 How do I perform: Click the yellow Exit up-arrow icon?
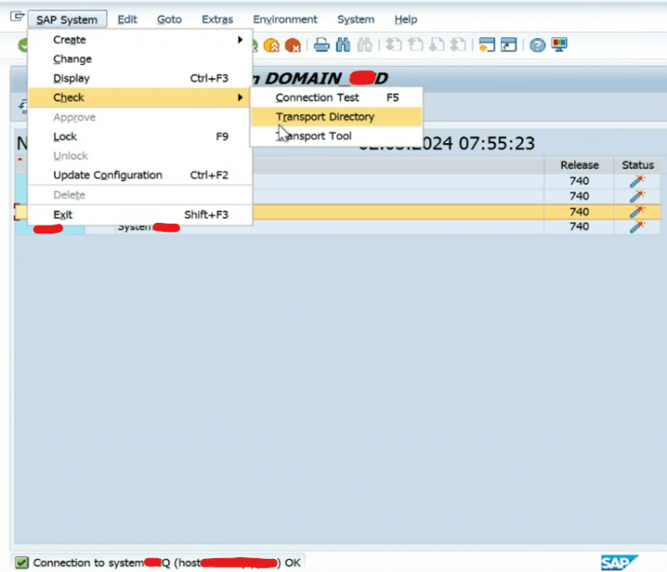coord(271,45)
